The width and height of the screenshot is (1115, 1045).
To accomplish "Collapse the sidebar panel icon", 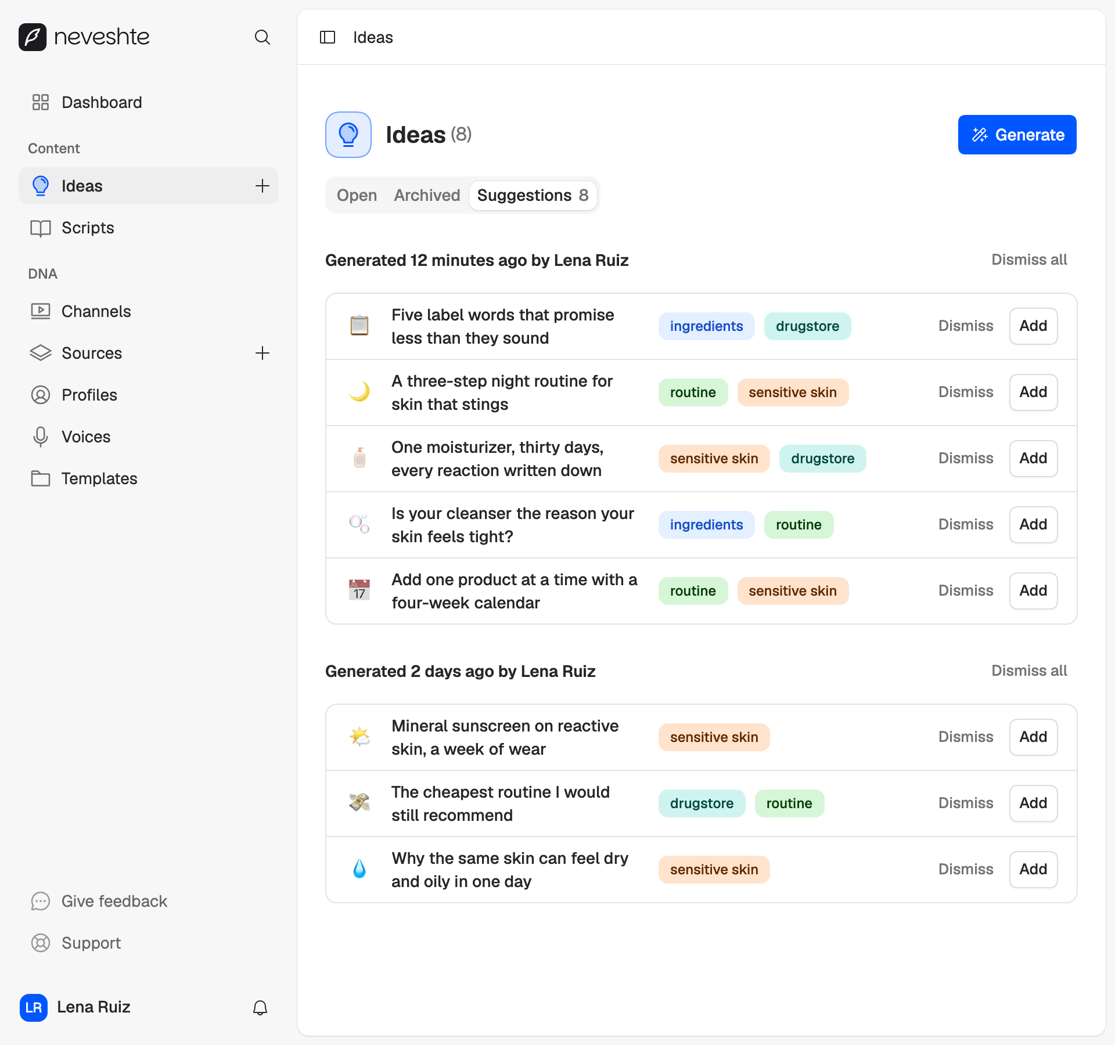I will (328, 37).
